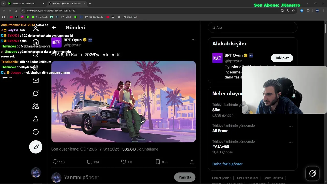
Task: Open the MEKİP bookmark folder
Action: point(66,17)
